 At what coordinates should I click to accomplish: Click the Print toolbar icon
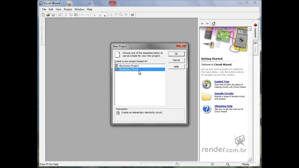pos(60,15)
